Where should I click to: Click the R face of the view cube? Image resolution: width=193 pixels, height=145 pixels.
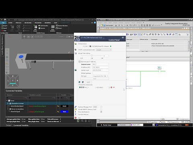(17, 81)
